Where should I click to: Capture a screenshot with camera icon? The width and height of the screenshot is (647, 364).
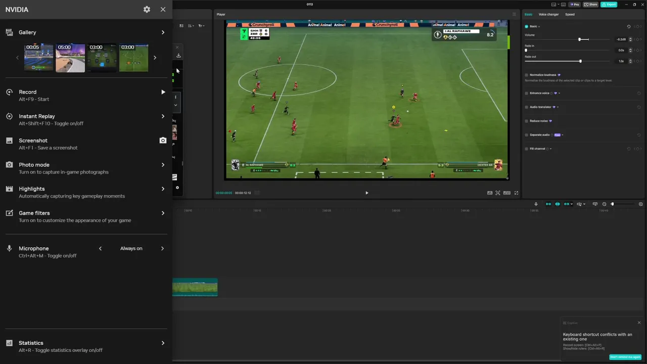click(x=163, y=141)
